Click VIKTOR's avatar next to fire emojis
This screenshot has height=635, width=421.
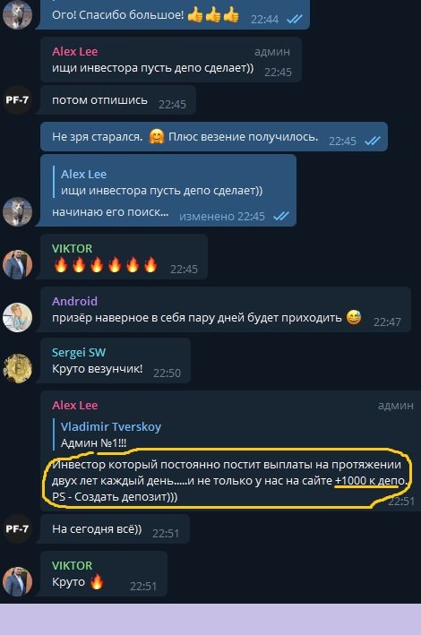17,264
